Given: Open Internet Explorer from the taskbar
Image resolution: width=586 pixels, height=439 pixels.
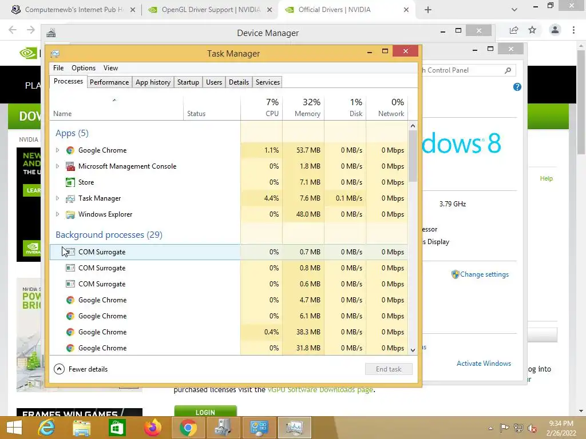Looking at the screenshot, I should click(x=47, y=428).
